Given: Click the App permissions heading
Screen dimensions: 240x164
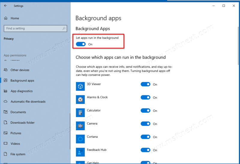Looking at the screenshot, I should tap(15, 55).
